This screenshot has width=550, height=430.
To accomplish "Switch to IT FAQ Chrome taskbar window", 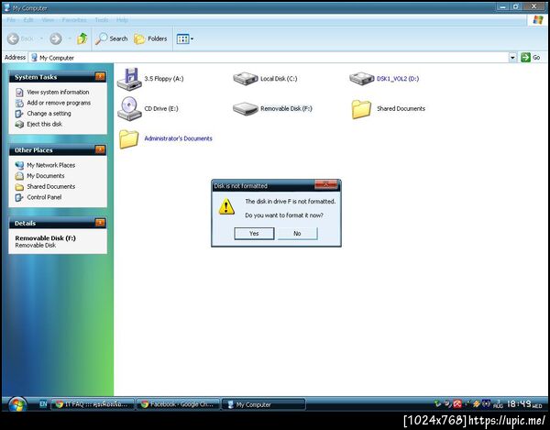I will [x=93, y=404].
